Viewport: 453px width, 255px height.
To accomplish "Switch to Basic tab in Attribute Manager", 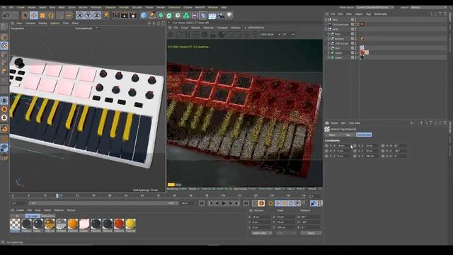I will pos(332,135).
